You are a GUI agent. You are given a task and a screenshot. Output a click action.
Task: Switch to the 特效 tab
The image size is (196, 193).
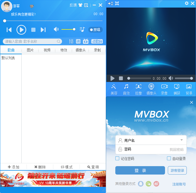[64, 50]
